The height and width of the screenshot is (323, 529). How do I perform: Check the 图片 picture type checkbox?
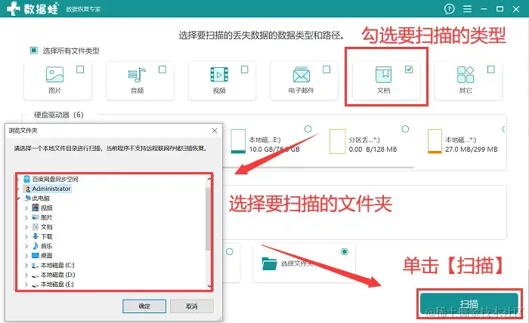click(80, 69)
